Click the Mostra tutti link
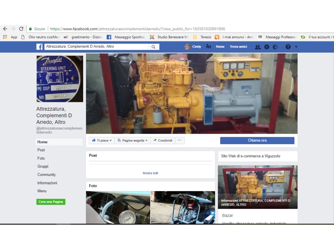The image size is (334, 250). (150, 173)
